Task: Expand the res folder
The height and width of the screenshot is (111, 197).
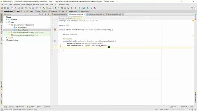Action: (7, 38)
